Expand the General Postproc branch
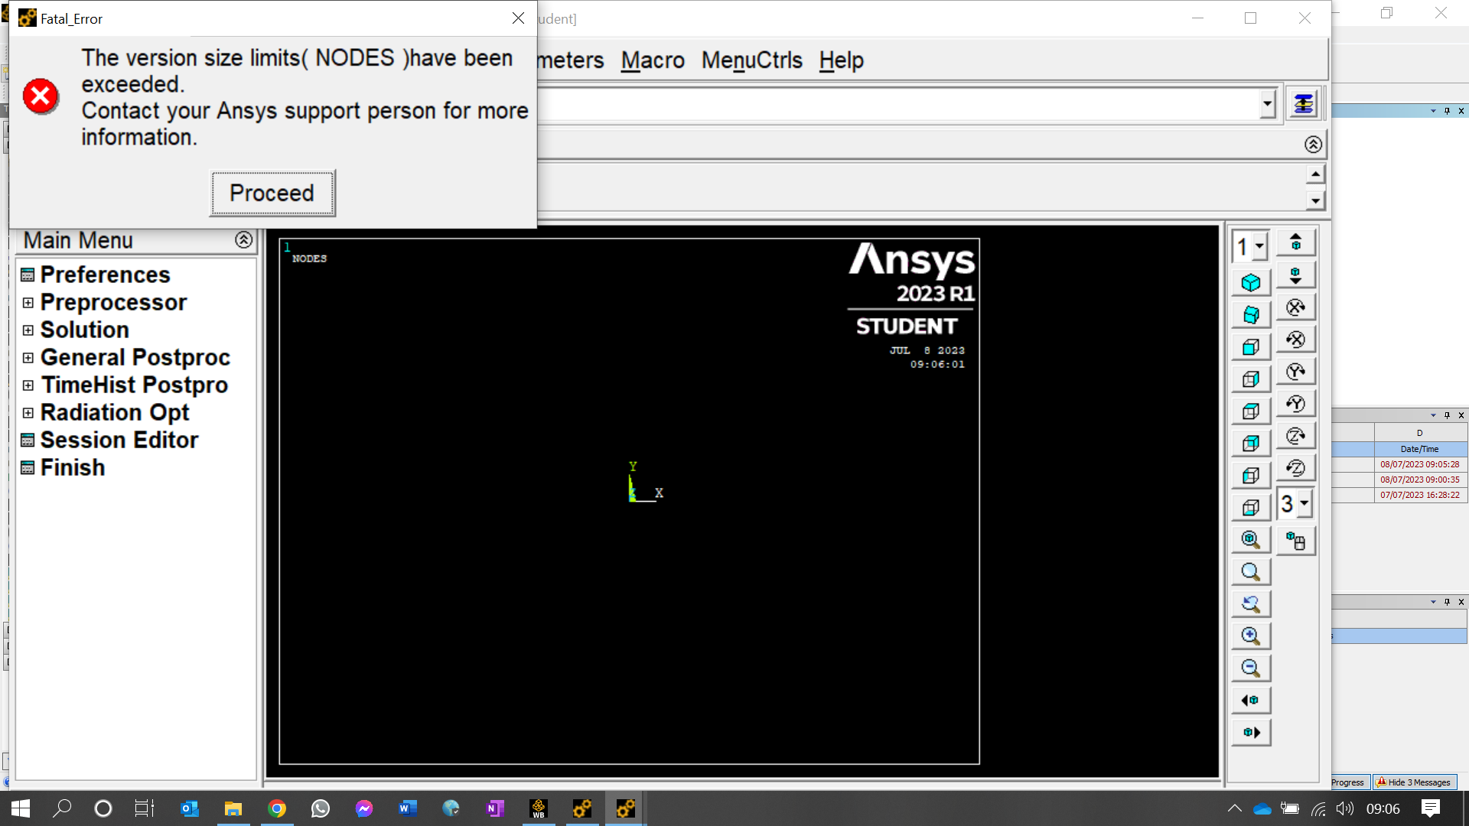The image size is (1469, 826). click(28, 358)
